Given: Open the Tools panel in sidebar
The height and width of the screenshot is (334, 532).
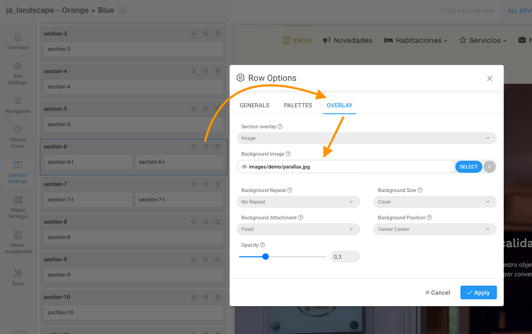Looking at the screenshot, I should [18, 277].
